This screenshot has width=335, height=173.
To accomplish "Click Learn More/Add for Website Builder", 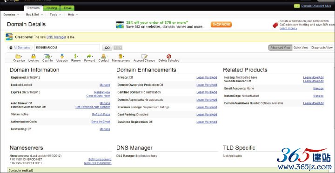I will coord(313,81).
